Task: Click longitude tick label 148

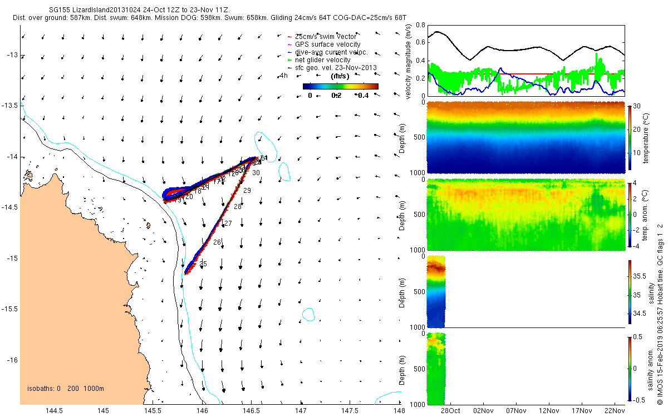Action: (400, 411)
